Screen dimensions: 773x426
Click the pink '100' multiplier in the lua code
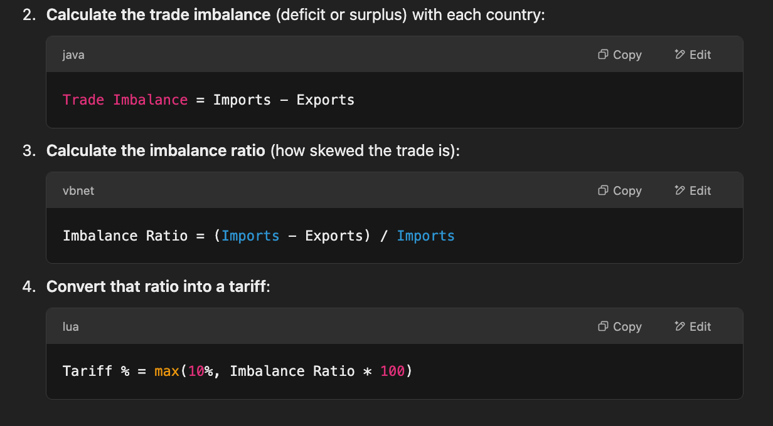(x=392, y=371)
